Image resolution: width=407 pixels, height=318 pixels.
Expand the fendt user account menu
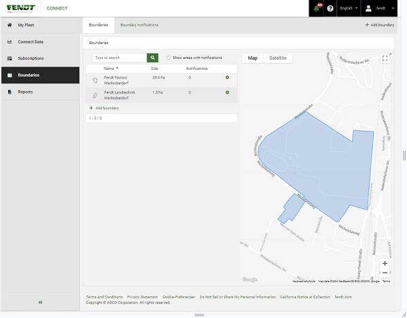pyautogui.click(x=379, y=8)
